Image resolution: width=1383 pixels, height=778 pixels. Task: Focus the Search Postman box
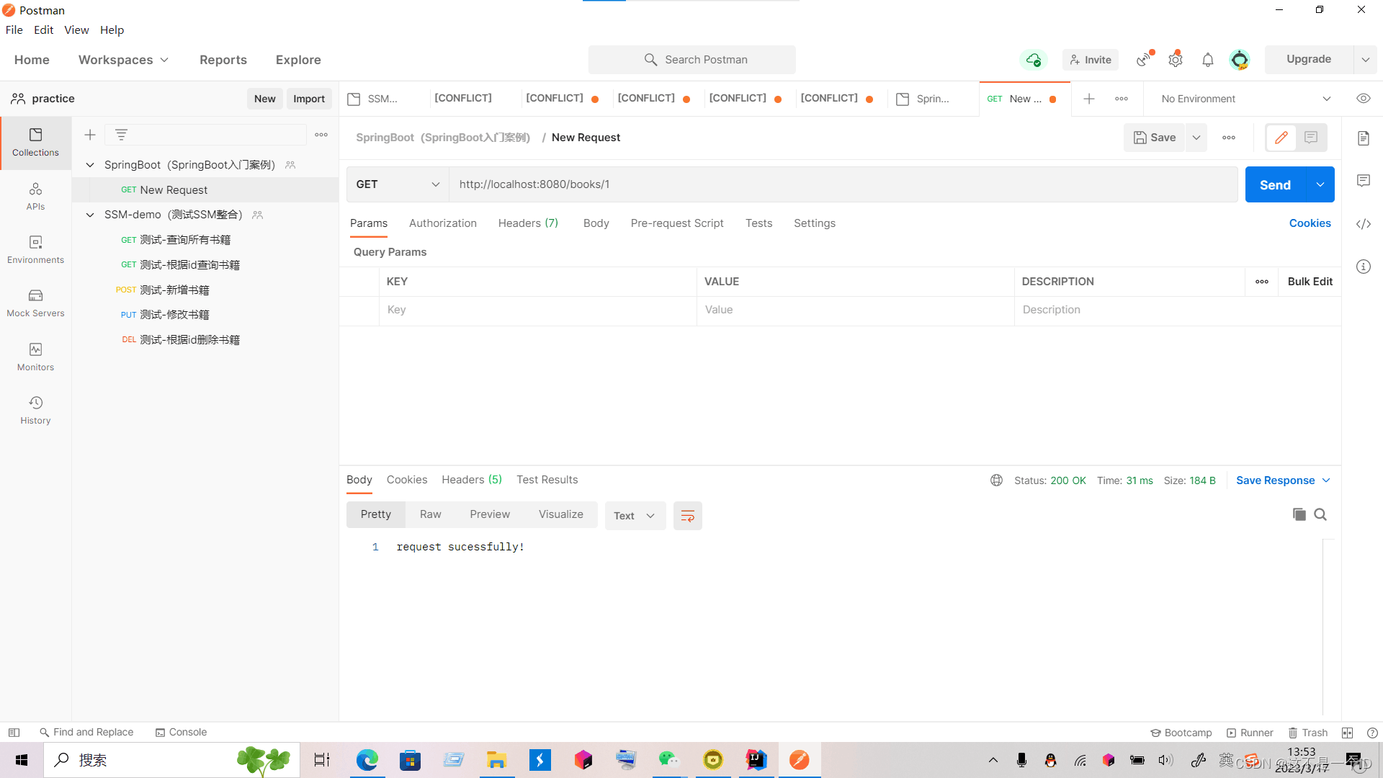tap(692, 60)
